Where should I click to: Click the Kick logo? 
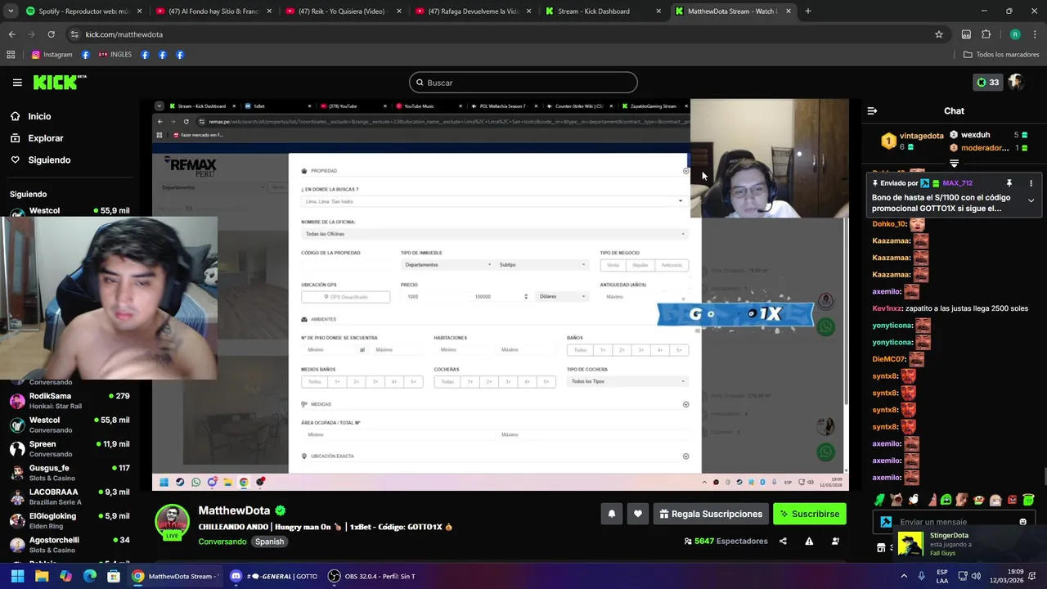[x=60, y=82]
